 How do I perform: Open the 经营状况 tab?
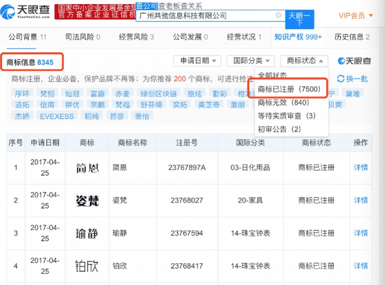click(244, 37)
